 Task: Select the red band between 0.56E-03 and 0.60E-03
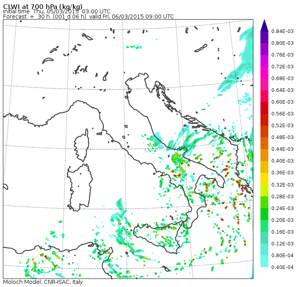(x=264, y=108)
